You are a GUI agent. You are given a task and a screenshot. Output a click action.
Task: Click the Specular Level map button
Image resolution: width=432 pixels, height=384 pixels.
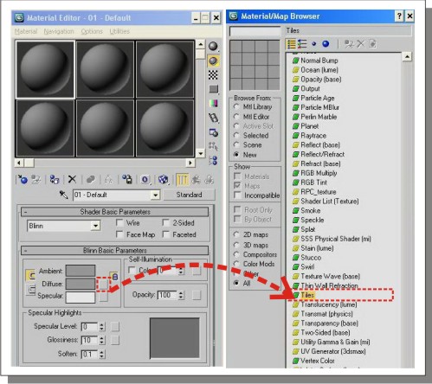tap(115, 327)
